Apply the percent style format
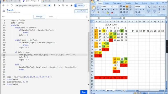 (140, 9)
